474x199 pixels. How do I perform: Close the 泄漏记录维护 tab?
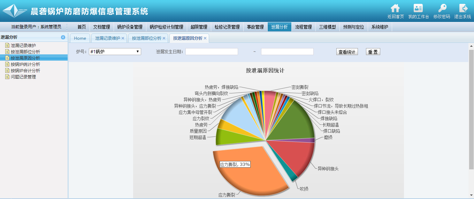(123, 38)
